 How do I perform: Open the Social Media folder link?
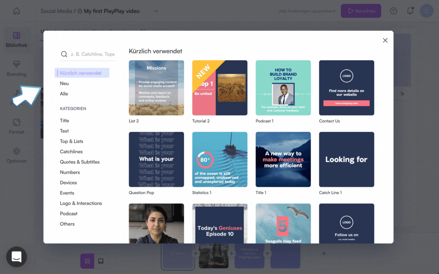[x=56, y=11]
